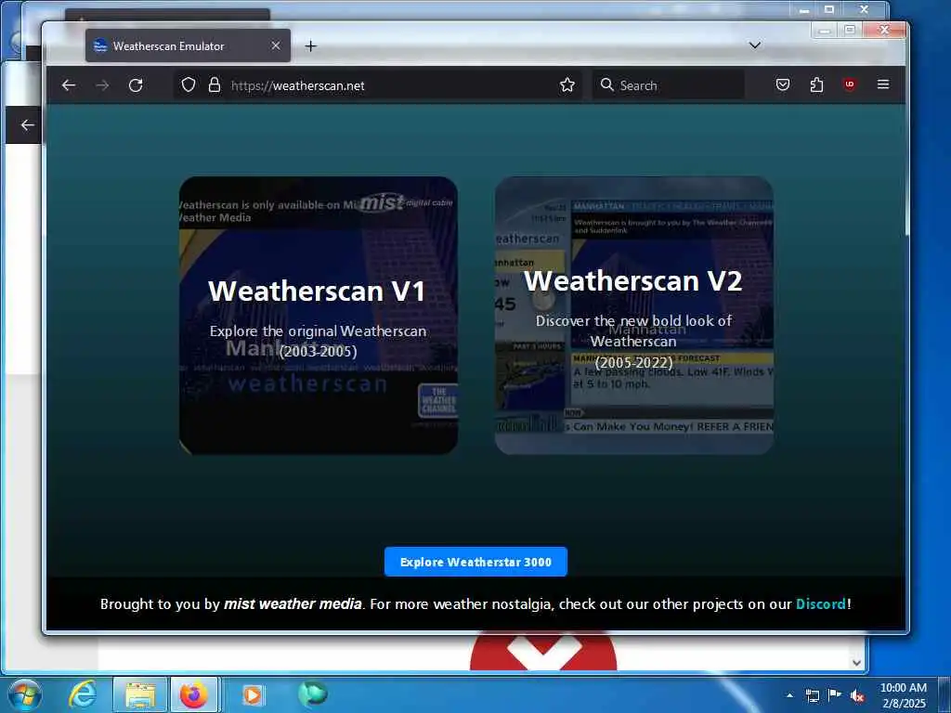Open the shield tracking protection icon
The image size is (951, 713).
pyautogui.click(x=189, y=84)
